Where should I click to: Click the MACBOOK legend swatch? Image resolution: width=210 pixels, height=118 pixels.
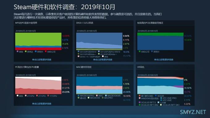(x=89, y=98)
